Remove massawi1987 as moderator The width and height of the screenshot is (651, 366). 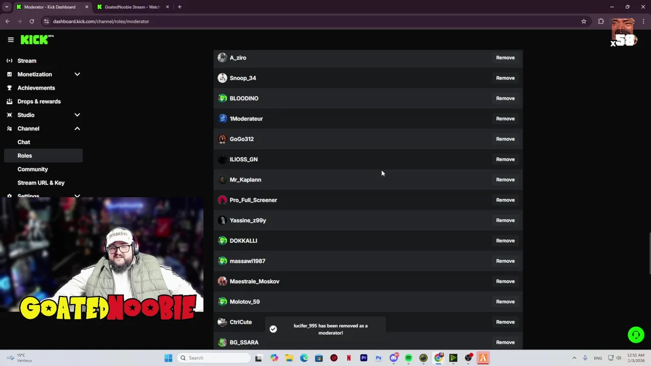505,261
